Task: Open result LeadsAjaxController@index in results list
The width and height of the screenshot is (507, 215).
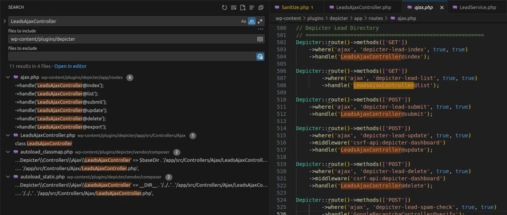Action: pyautogui.click(x=59, y=86)
